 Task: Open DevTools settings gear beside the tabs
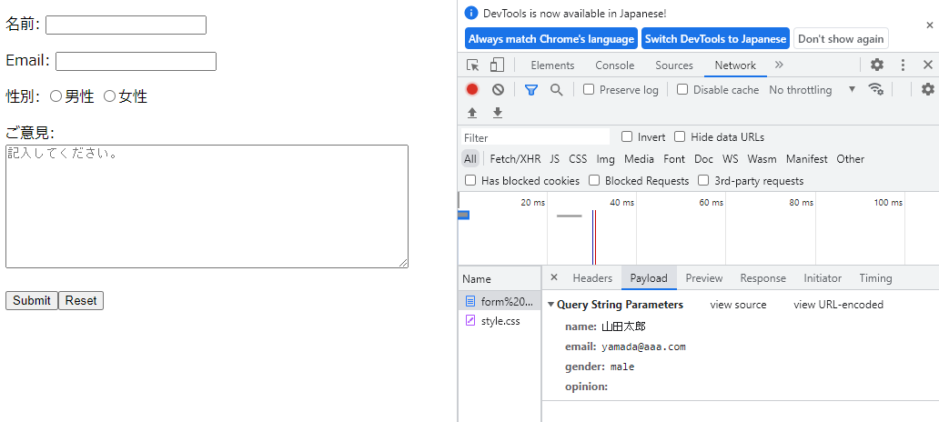877,65
